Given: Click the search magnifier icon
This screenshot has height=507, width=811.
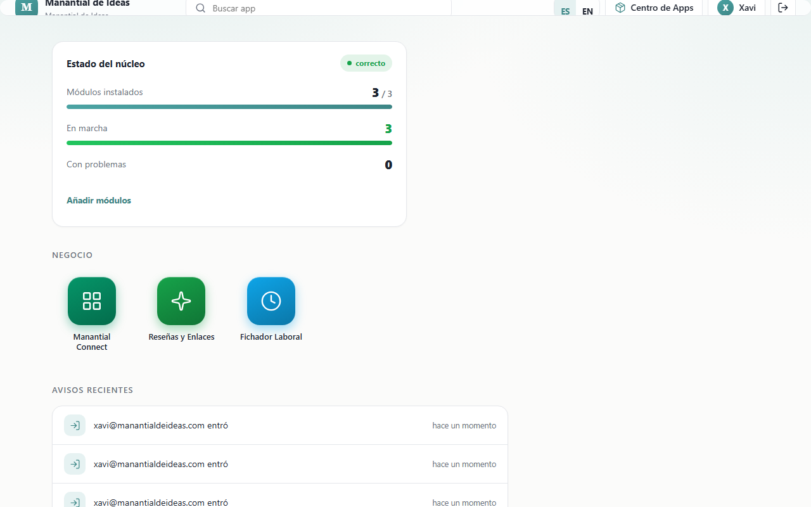Looking at the screenshot, I should tap(201, 8).
